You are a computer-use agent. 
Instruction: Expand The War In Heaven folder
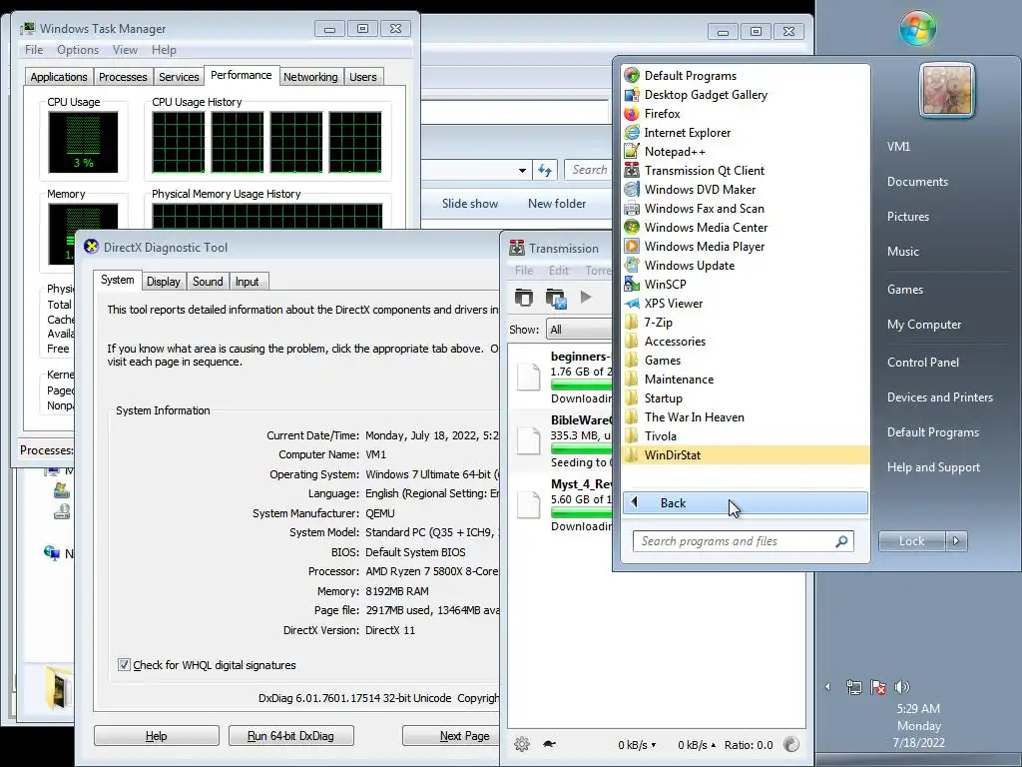tap(746, 416)
